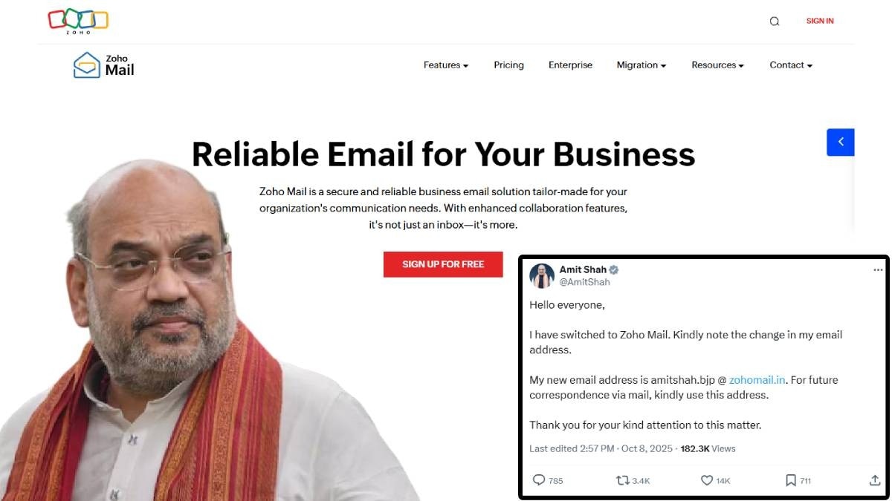Bookmark the tweet with bookmark icon
Image resolution: width=892 pixels, height=501 pixels.
pyautogui.click(x=791, y=480)
